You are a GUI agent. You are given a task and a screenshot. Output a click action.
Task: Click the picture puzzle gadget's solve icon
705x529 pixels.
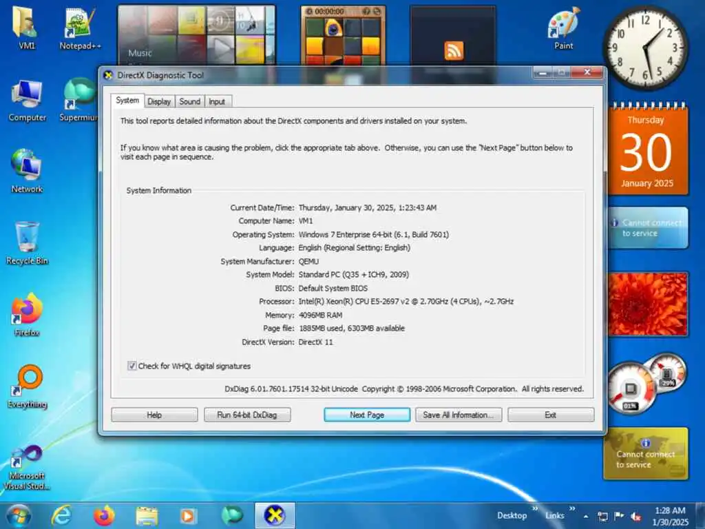pyautogui.click(x=377, y=11)
